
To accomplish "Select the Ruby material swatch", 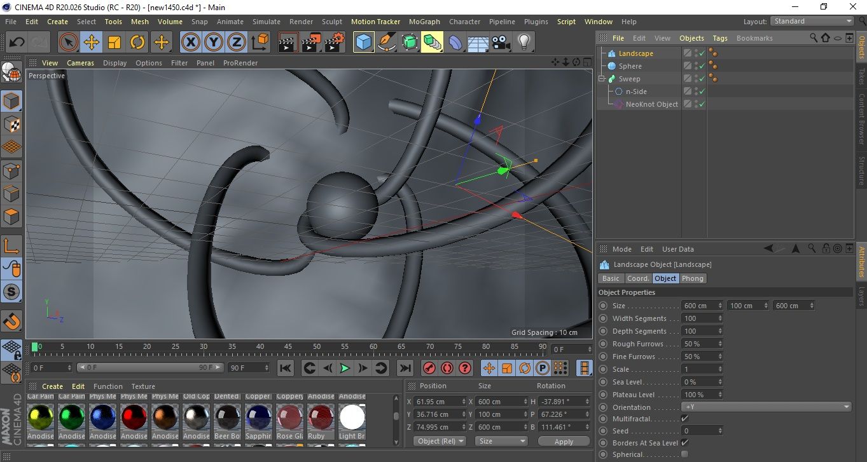I will (321, 418).
